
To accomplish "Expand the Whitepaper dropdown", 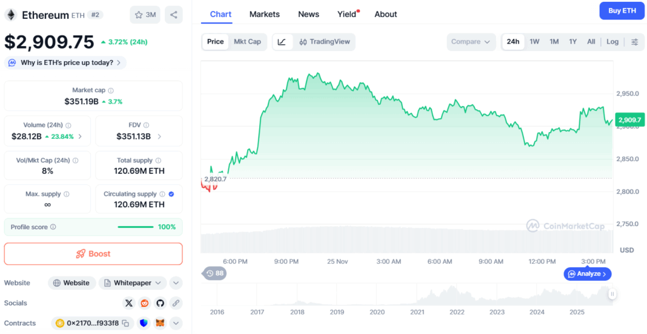I will click(x=133, y=283).
